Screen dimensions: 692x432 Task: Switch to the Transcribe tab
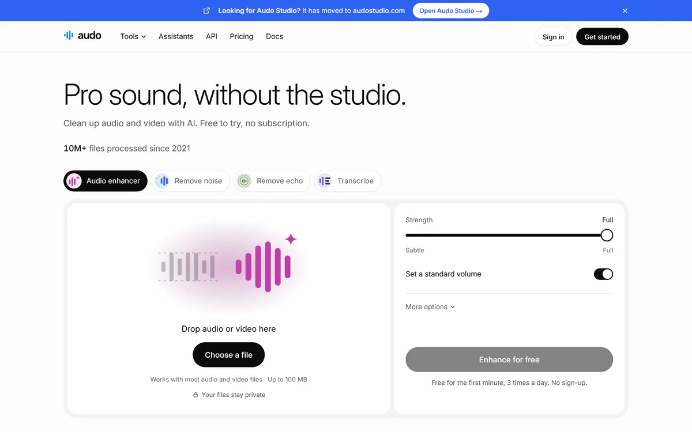click(x=348, y=181)
